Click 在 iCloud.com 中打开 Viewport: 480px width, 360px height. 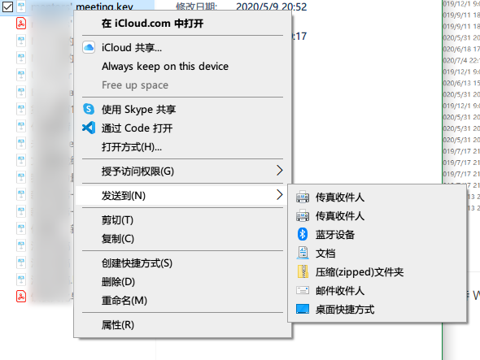click(152, 24)
